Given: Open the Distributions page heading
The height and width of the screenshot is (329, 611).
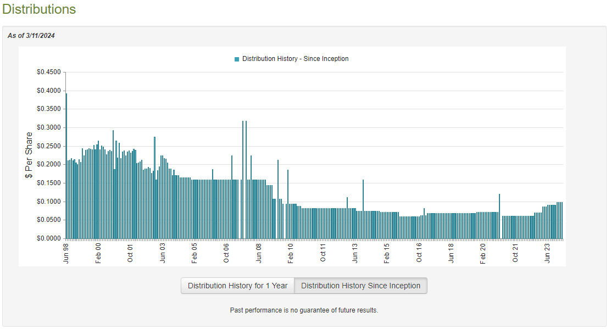Looking at the screenshot, I should click(x=39, y=9).
